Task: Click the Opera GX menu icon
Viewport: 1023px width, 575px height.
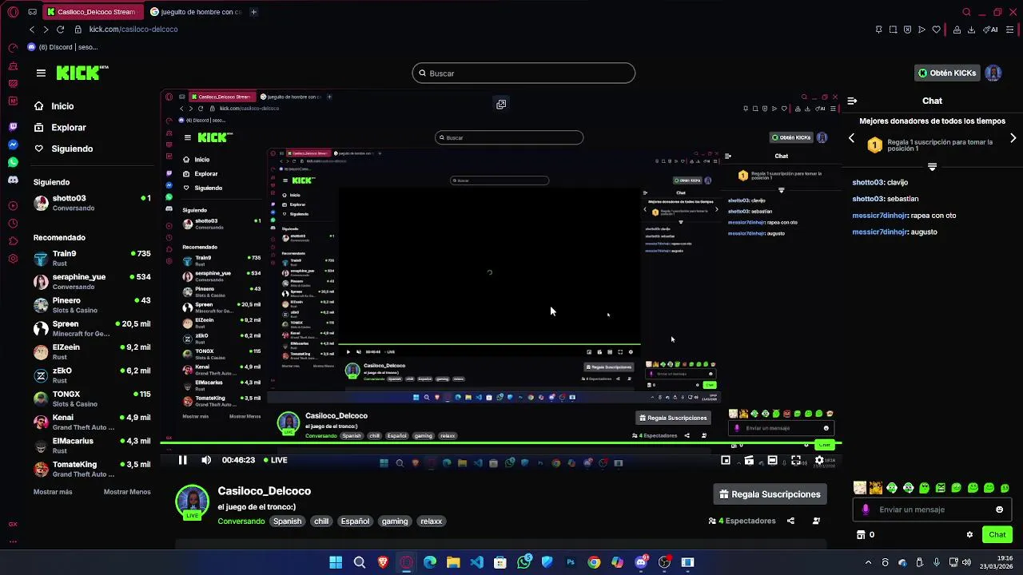Action: 13,12
